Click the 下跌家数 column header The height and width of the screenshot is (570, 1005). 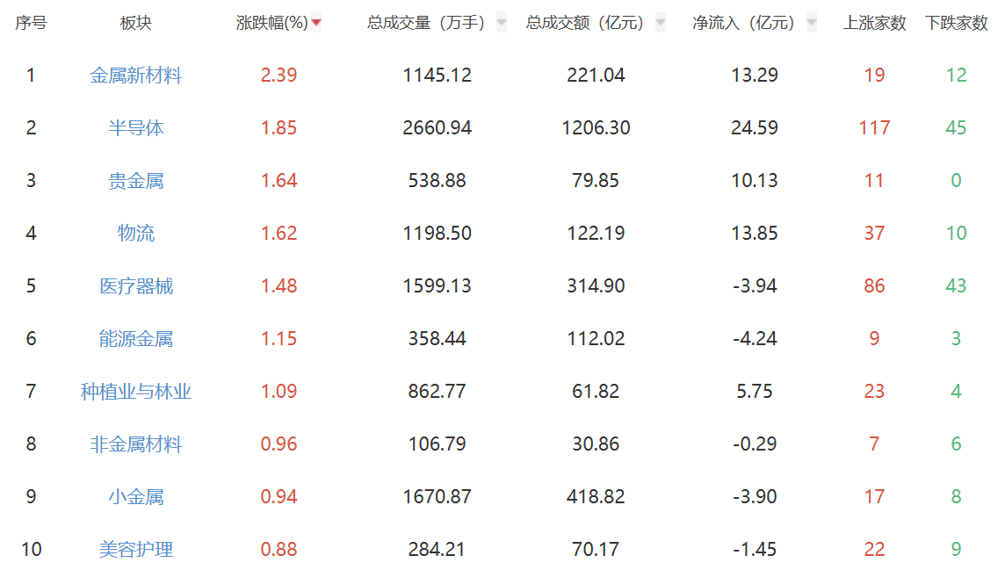(x=957, y=24)
